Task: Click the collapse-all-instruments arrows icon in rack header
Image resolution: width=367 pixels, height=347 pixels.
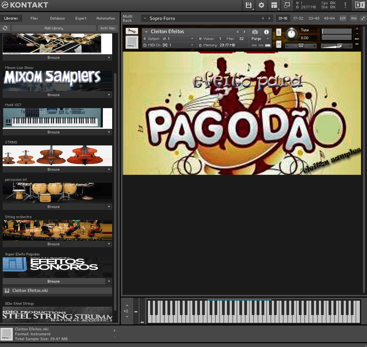Action: pos(363,18)
